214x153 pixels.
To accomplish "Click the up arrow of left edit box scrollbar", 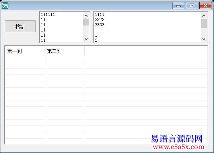I will coord(86,16).
